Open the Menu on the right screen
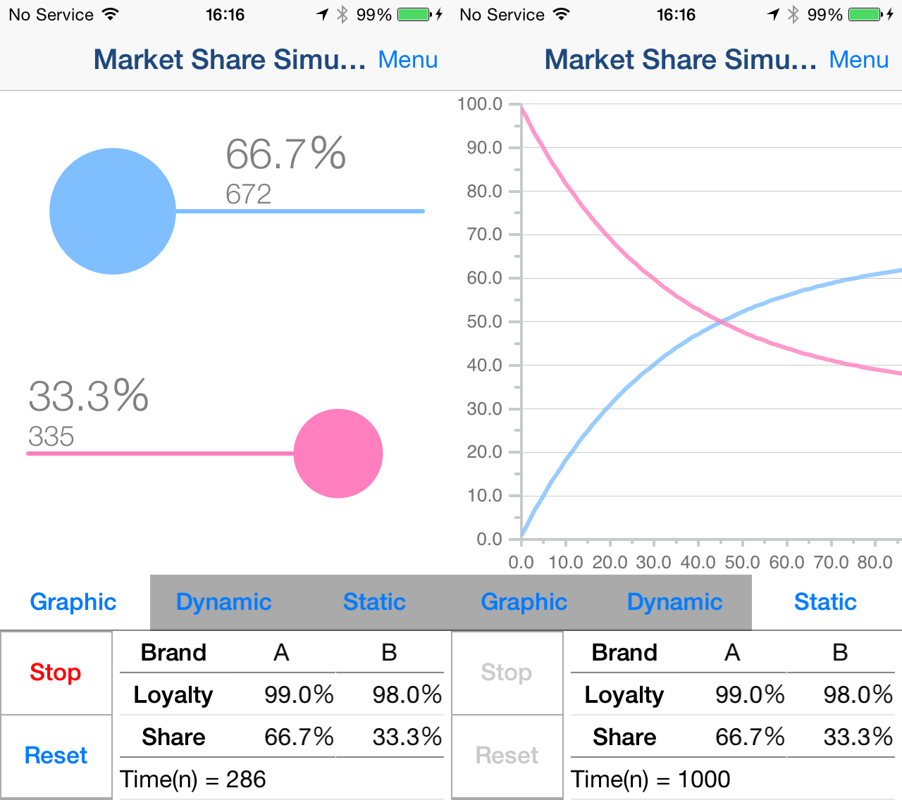The width and height of the screenshot is (902, 800). (x=859, y=60)
